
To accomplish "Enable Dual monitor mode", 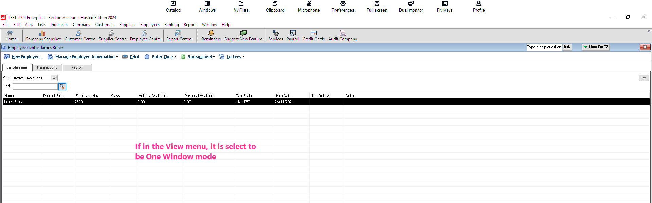I will (x=411, y=6).
